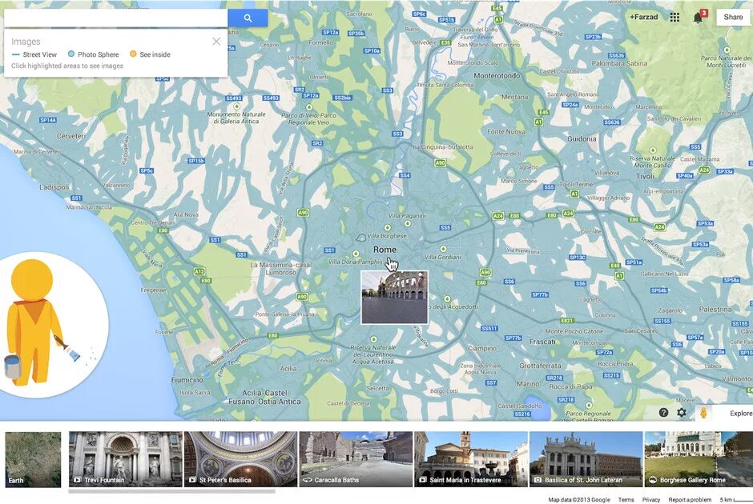This screenshot has width=753, height=504.
Task: Click the photo sphere icon on Caracalla Baths
Action: [x=308, y=479]
